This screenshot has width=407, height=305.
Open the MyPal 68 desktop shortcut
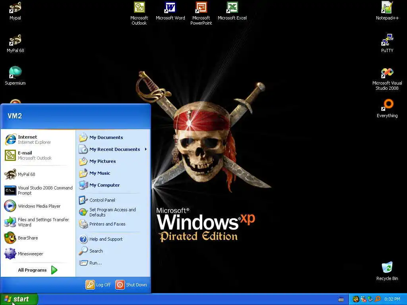(x=15, y=43)
